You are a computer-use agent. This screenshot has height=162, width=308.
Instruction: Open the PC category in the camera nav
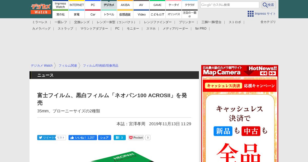pyautogui.click(x=117, y=29)
